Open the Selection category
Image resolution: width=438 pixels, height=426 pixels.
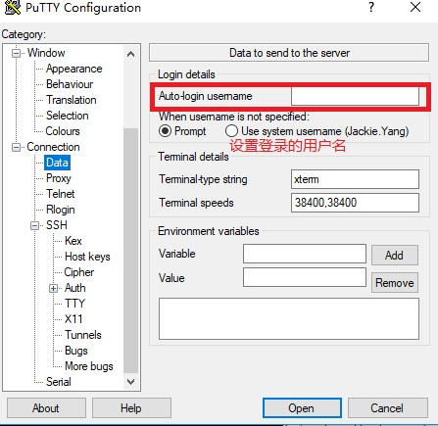(68, 116)
